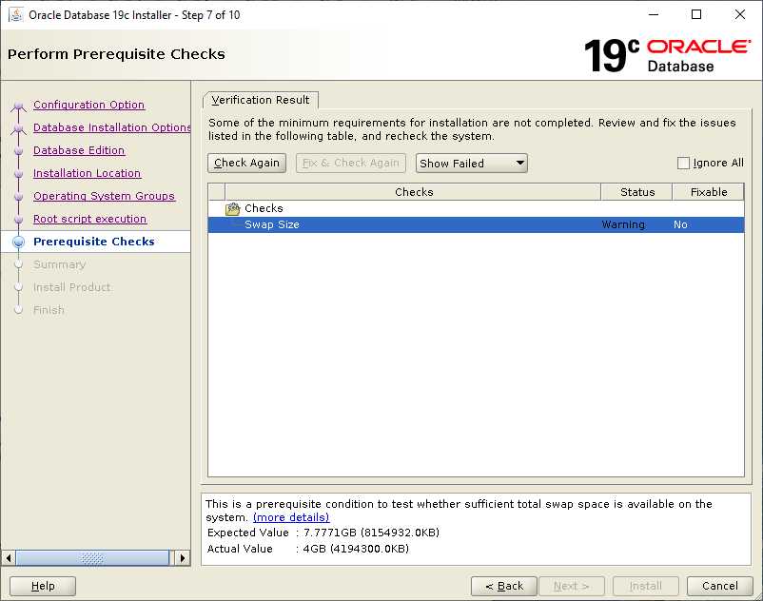Image resolution: width=763 pixels, height=601 pixels.
Task: Open the Help button
Action: (43, 586)
